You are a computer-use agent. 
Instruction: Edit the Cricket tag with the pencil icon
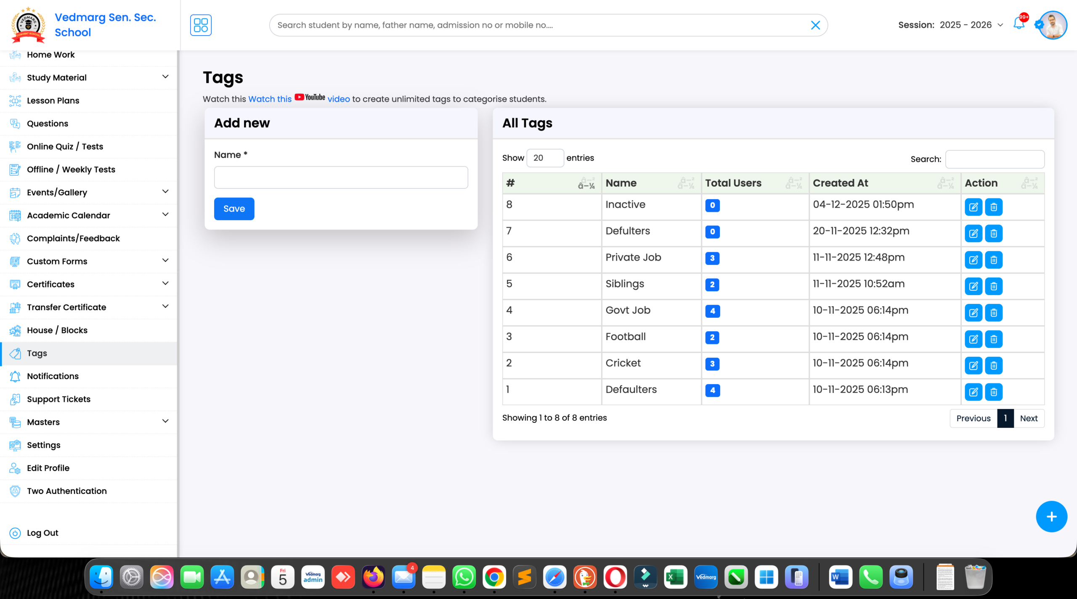coord(974,365)
